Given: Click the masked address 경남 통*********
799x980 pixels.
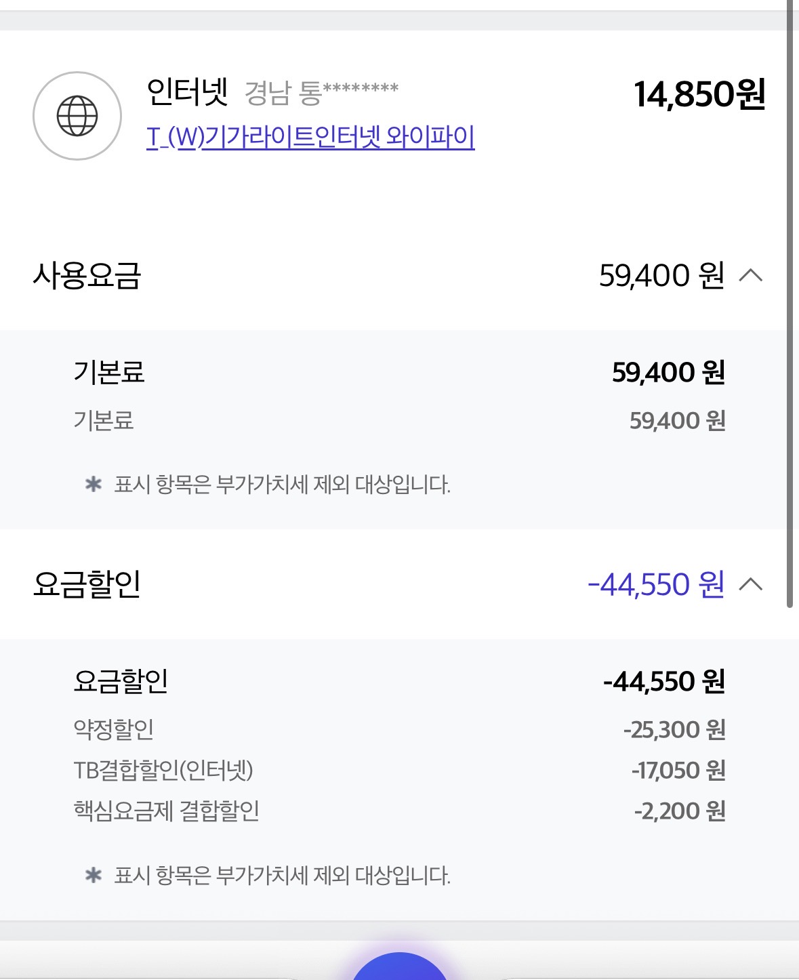Looking at the screenshot, I should coord(321,93).
